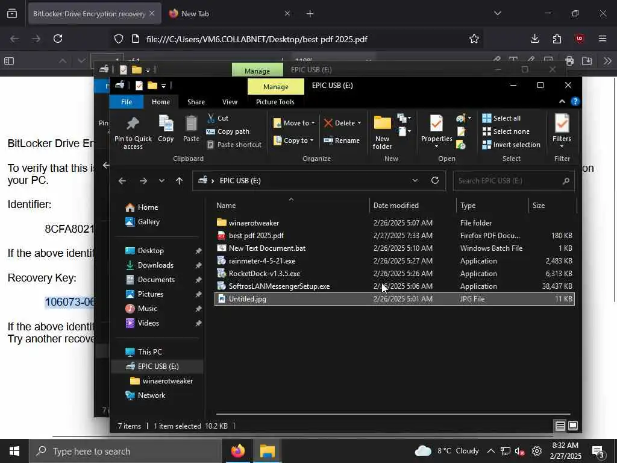Click Rename in Organize group
Viewport: 617px width, 463px height.
pos(342,140)
